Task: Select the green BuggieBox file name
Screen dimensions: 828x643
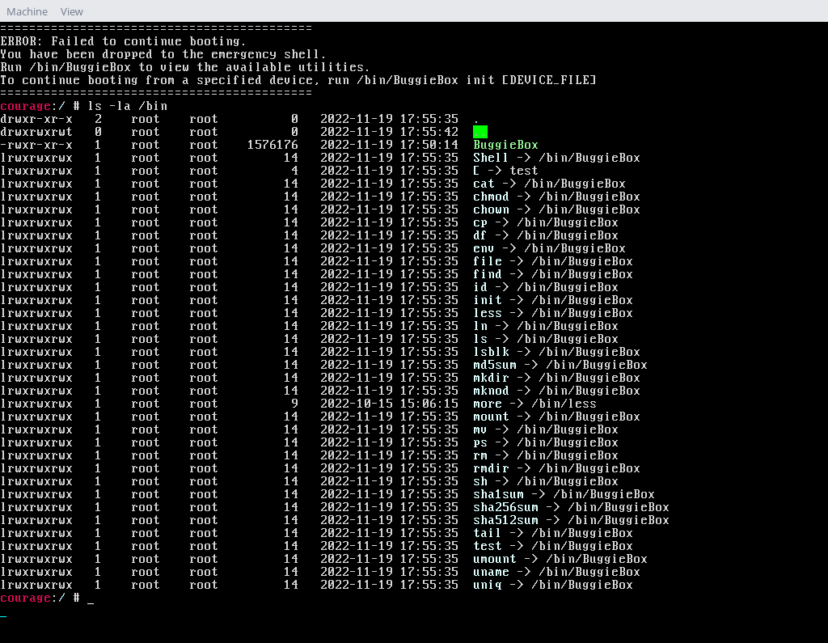Action: (x=505, y=145)
